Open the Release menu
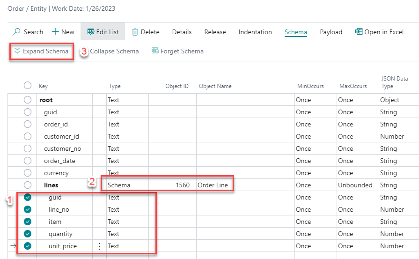 [215, 32]
